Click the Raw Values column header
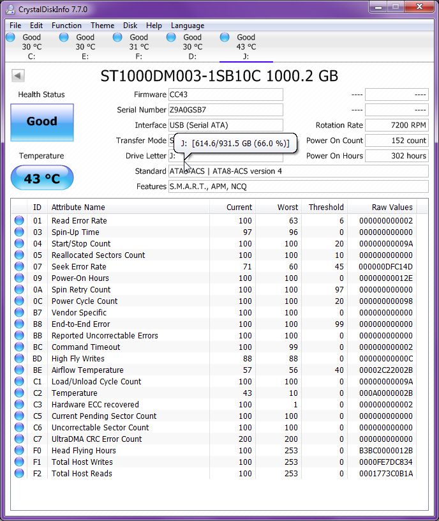This screenshot has height=521, width=439. pos(382,207)
